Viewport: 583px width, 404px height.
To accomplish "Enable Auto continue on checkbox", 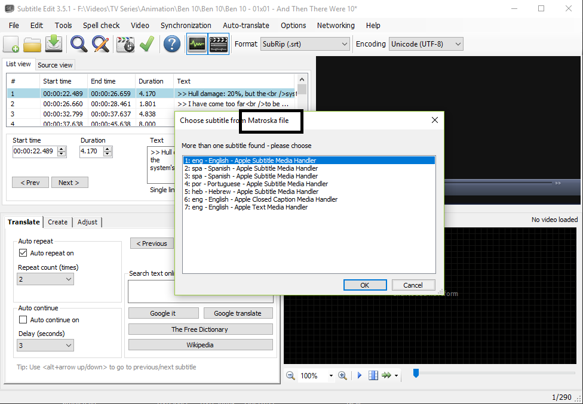I will (23, 320).
